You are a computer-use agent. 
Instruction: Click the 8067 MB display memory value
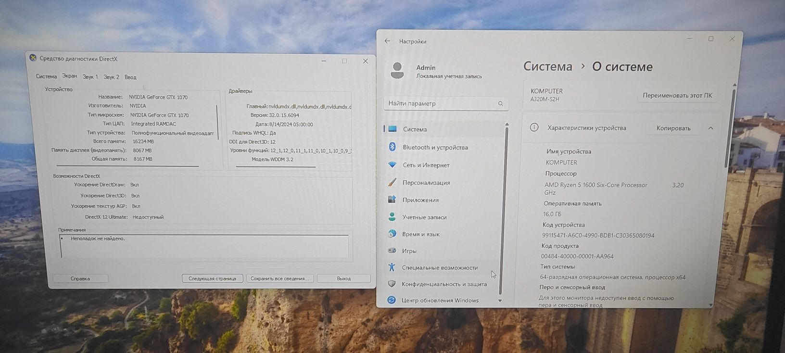click(142, 151)
